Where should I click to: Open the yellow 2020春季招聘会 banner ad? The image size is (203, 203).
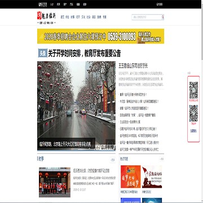point(100,36)
